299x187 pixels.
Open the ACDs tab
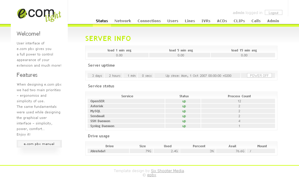tap(222, 21)
